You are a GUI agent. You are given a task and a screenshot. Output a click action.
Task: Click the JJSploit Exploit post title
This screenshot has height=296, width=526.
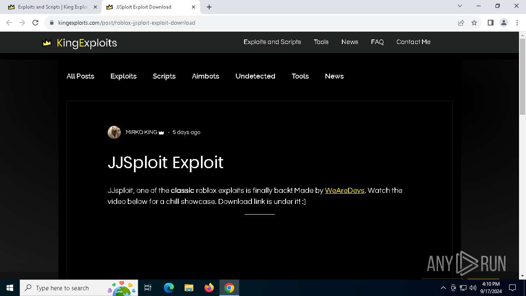coord(166,162)
